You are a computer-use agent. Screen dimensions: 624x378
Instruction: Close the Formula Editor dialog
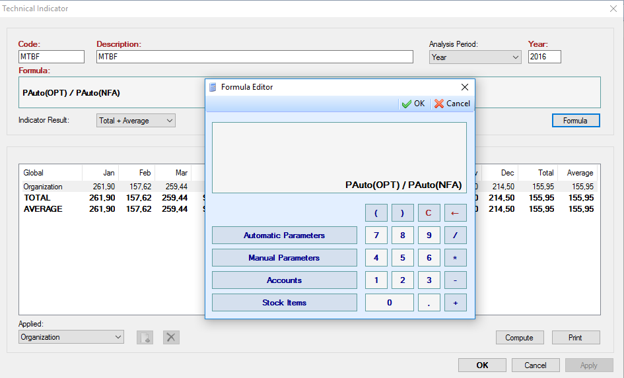(464, 87)
